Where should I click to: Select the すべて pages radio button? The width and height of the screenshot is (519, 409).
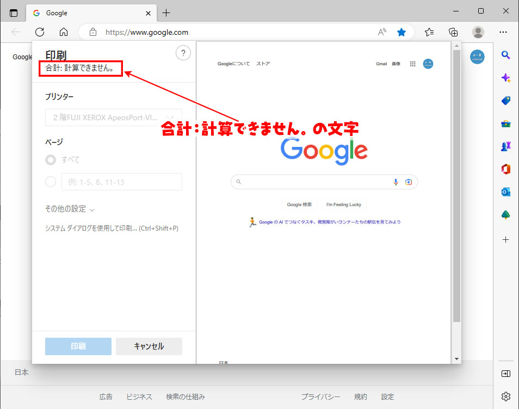(51, 160)
